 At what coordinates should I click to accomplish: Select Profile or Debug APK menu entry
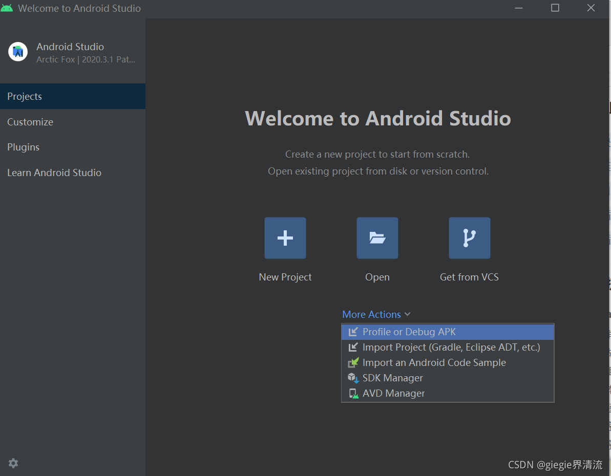[448, 332]
